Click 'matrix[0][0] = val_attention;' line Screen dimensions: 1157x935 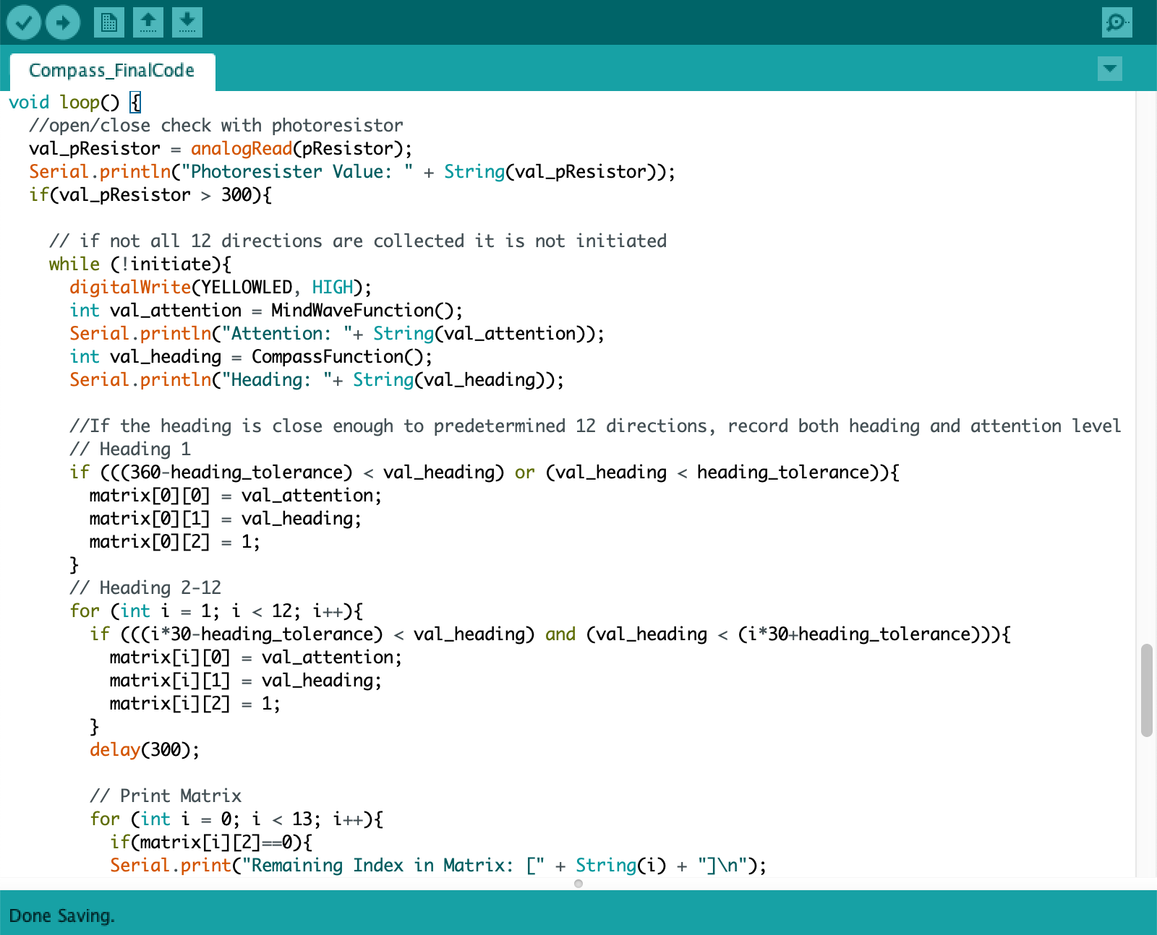pyautogui.click(x=235, y=496)
